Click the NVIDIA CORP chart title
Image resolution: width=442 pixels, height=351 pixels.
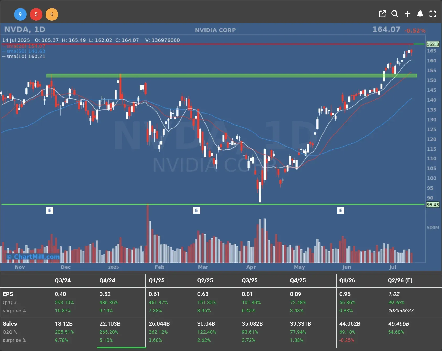tap(215, 30)
